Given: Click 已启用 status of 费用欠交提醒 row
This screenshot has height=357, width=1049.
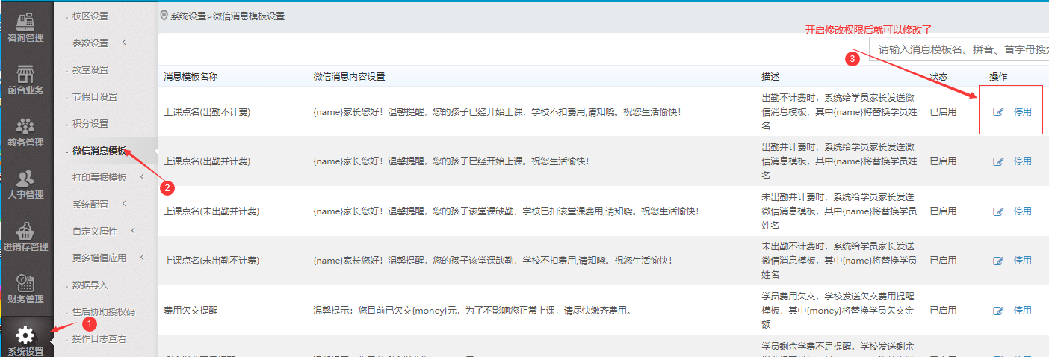Looking at the screenshot, I should (943, 311).
